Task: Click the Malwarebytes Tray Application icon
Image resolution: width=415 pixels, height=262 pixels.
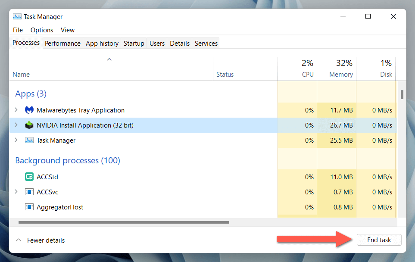Action: (29, 110)
